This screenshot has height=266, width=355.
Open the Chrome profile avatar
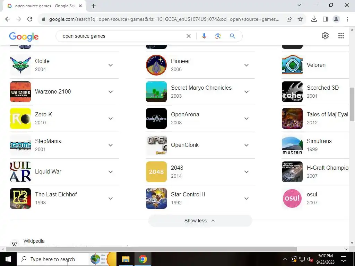coord(336,19)
